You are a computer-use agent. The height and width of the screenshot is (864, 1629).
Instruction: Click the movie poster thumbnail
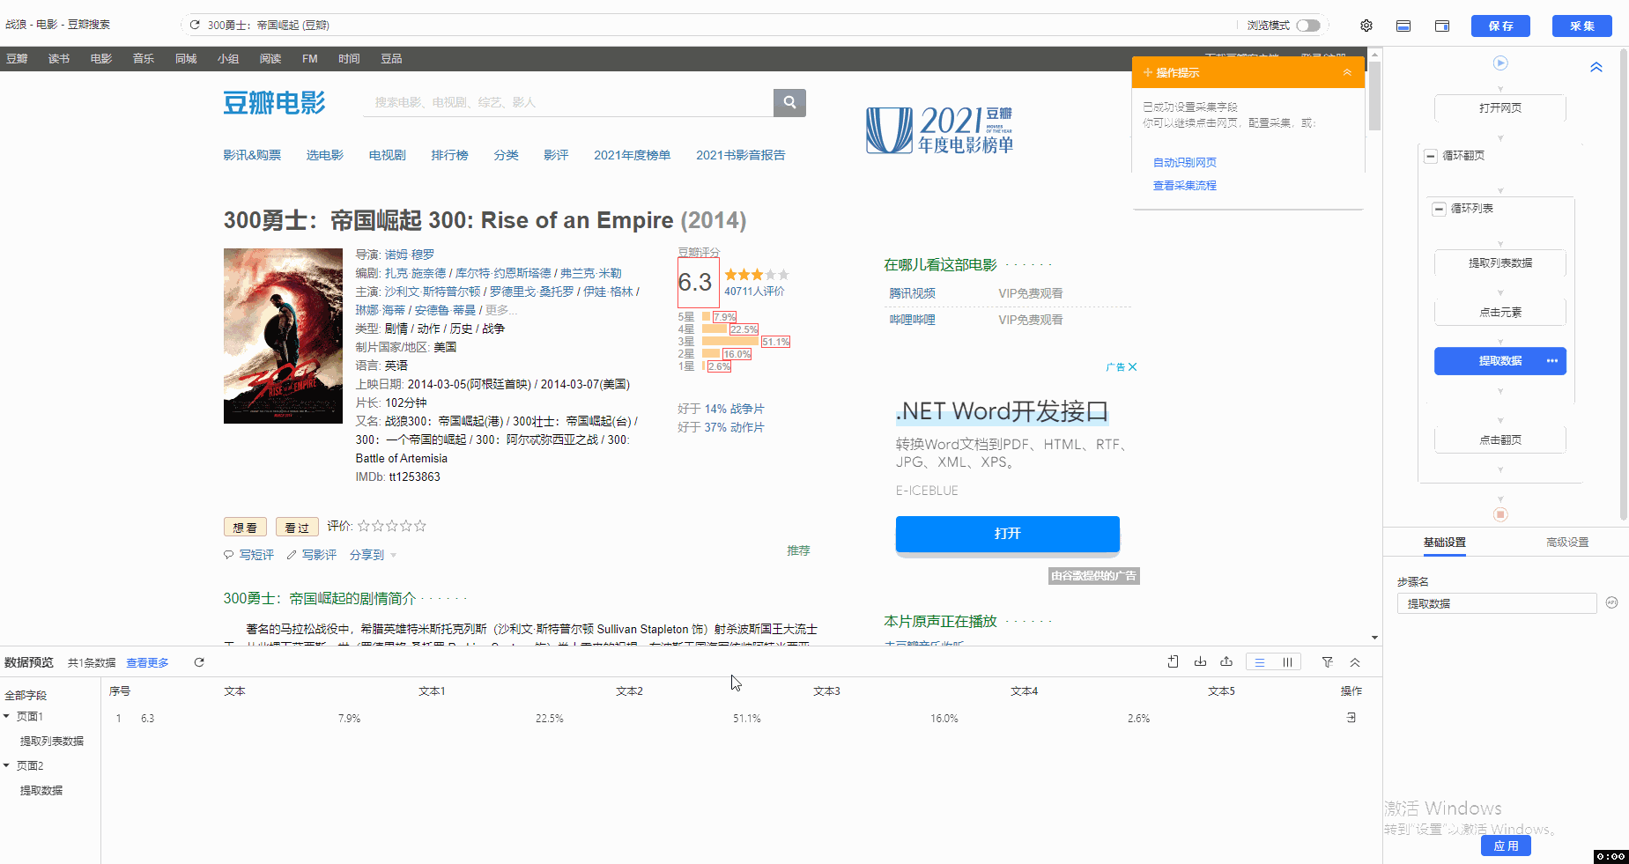click(x=283, y=336)
